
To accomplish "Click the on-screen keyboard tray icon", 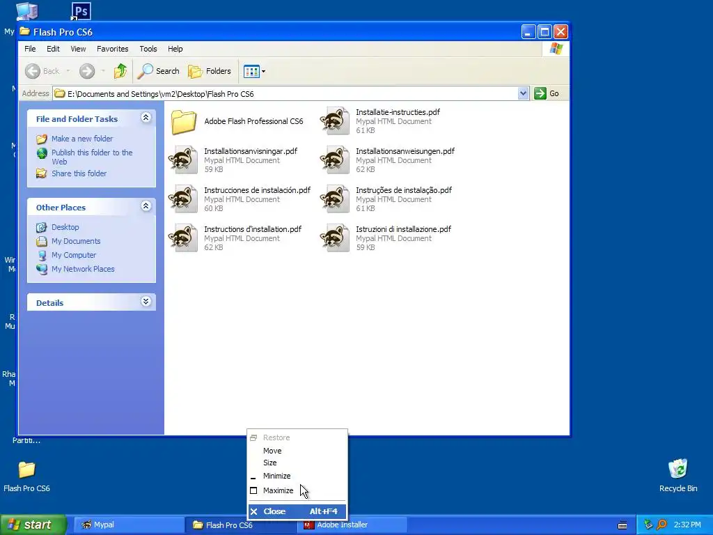I will coord(622,525).
